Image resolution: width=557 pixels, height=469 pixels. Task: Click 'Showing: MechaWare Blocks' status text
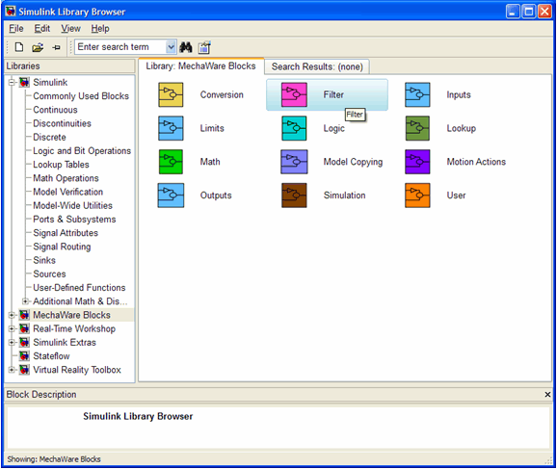pos(54,459)
